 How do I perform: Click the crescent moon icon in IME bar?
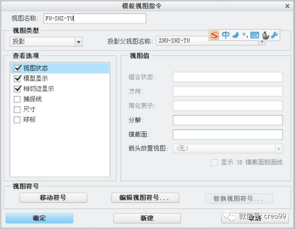pyautogui.click(x=235, y=35)
